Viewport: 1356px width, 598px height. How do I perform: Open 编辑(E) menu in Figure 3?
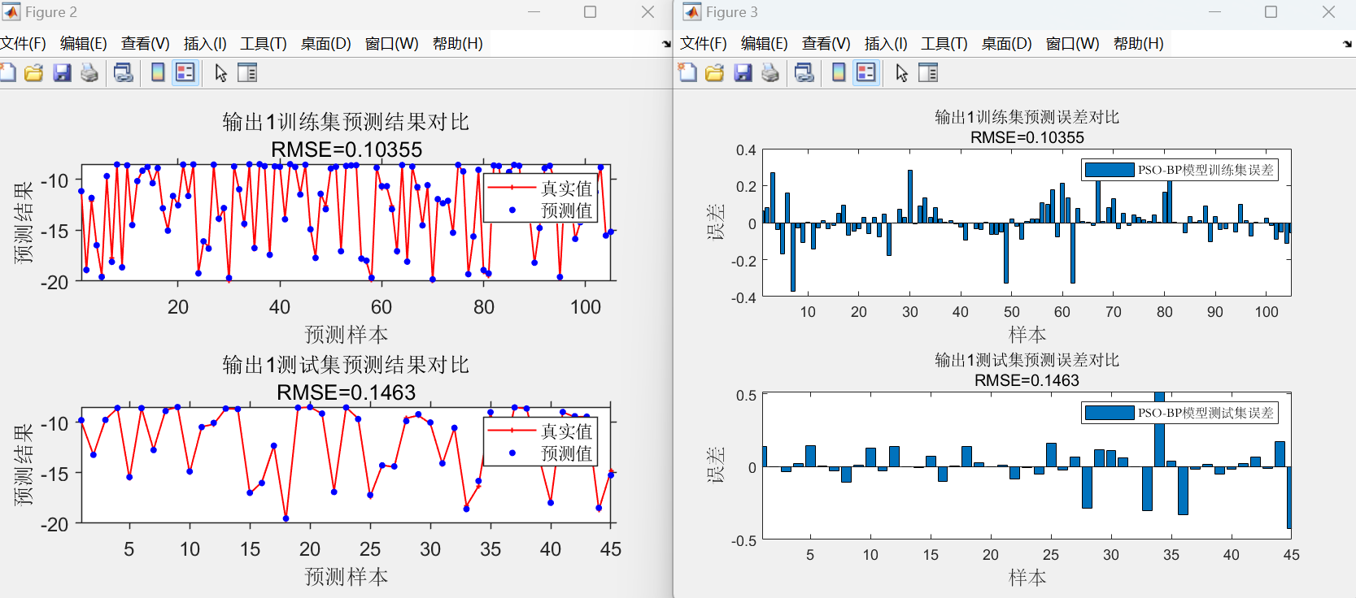point(765,44)
